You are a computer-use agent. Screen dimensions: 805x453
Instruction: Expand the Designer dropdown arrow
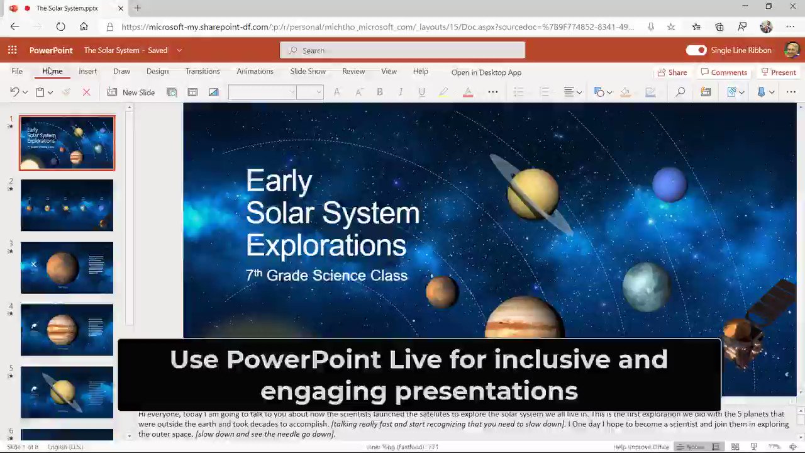tap(742, 92)
